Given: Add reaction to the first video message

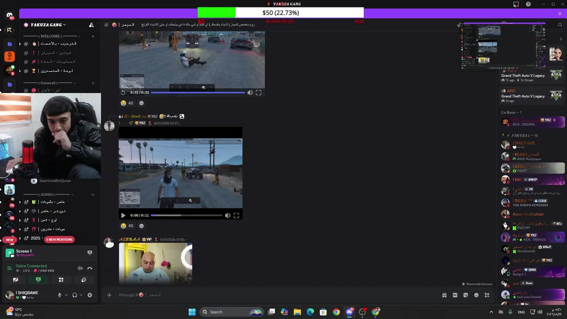Looking at the screenshot, I should tap(141, 103).
